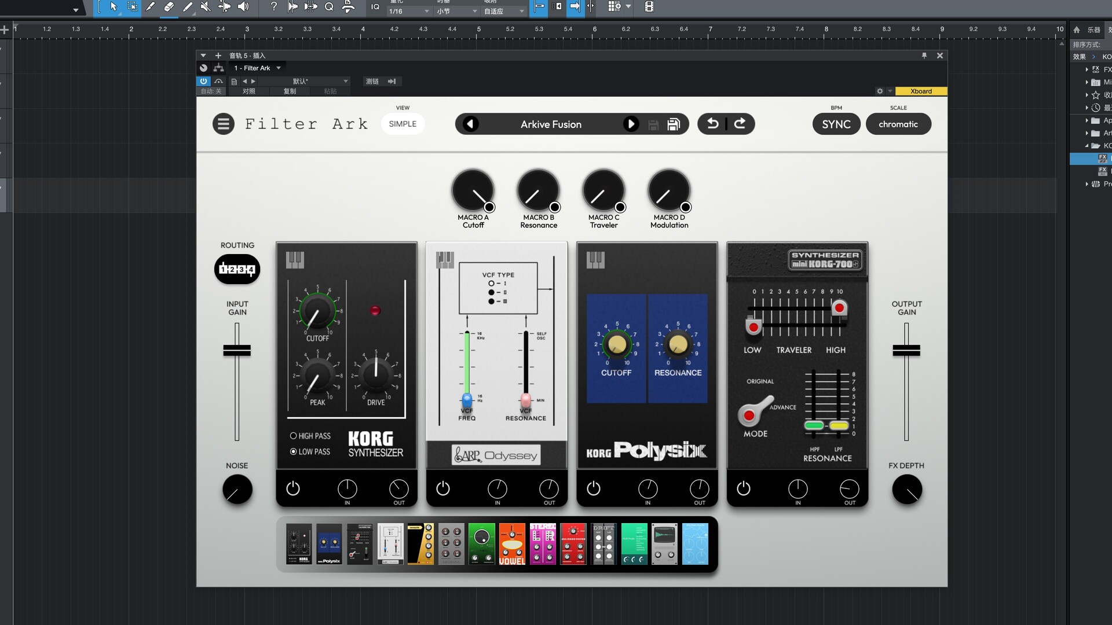Open the Filter Ark hamburger menu
Viewport: 1112px width, 625px height.
pos(223,124)
